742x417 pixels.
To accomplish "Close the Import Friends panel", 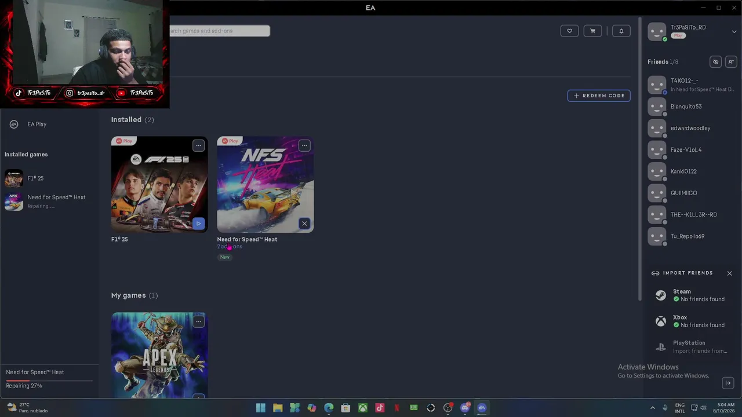I will 729,273.
